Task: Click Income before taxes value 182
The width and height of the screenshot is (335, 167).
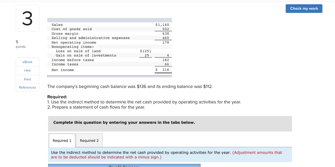Action: pos(166,60)
